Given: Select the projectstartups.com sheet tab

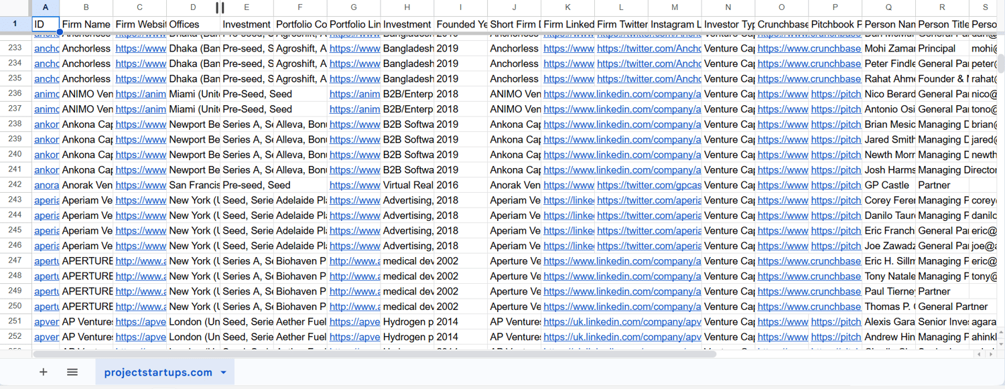Looking at the screenshot, I should 158,372.
